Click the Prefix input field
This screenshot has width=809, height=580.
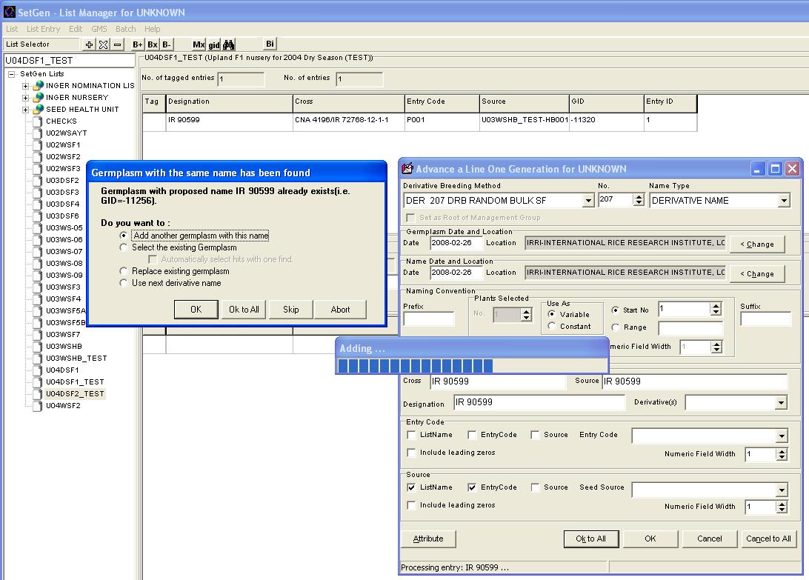pyautogui.click(x=428, y=319)
